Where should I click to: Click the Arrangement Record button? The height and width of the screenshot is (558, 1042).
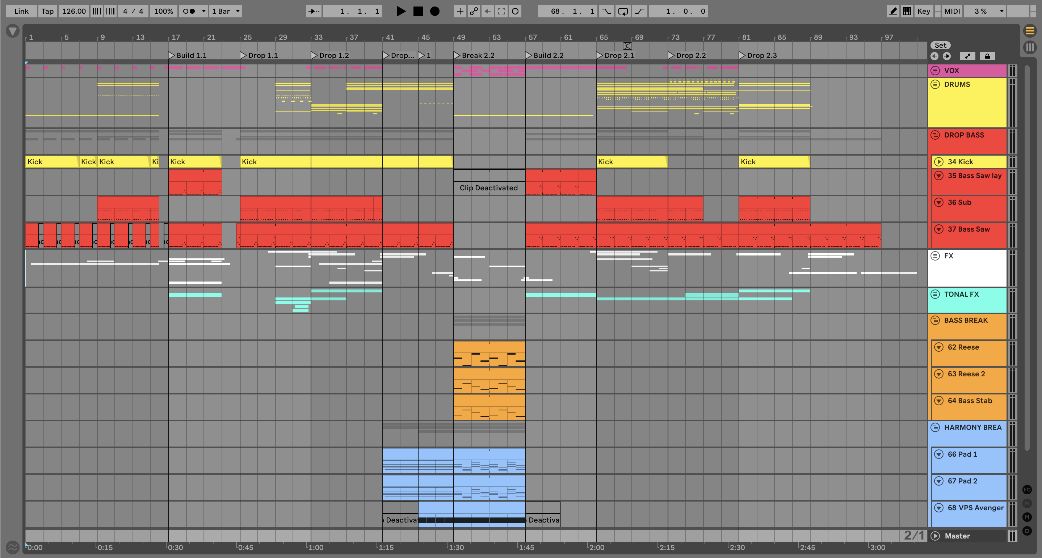tap(434, 11)
